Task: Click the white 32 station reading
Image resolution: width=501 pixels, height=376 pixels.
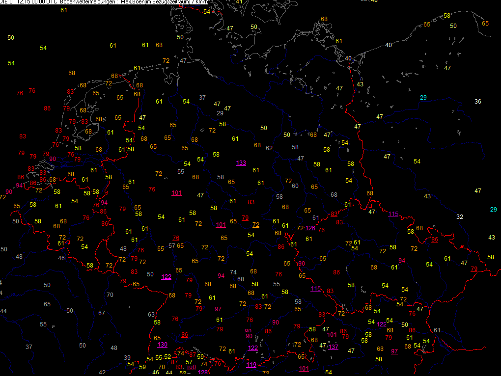Action: (x=460, y=217)
